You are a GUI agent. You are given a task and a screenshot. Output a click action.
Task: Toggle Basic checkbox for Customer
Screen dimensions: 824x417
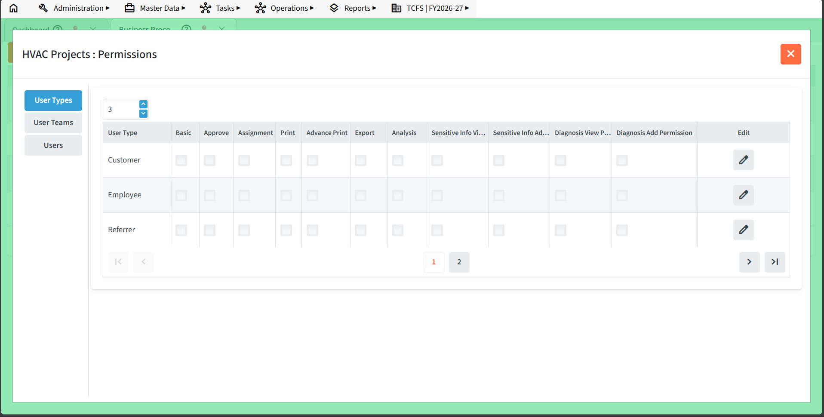point(181,160)
